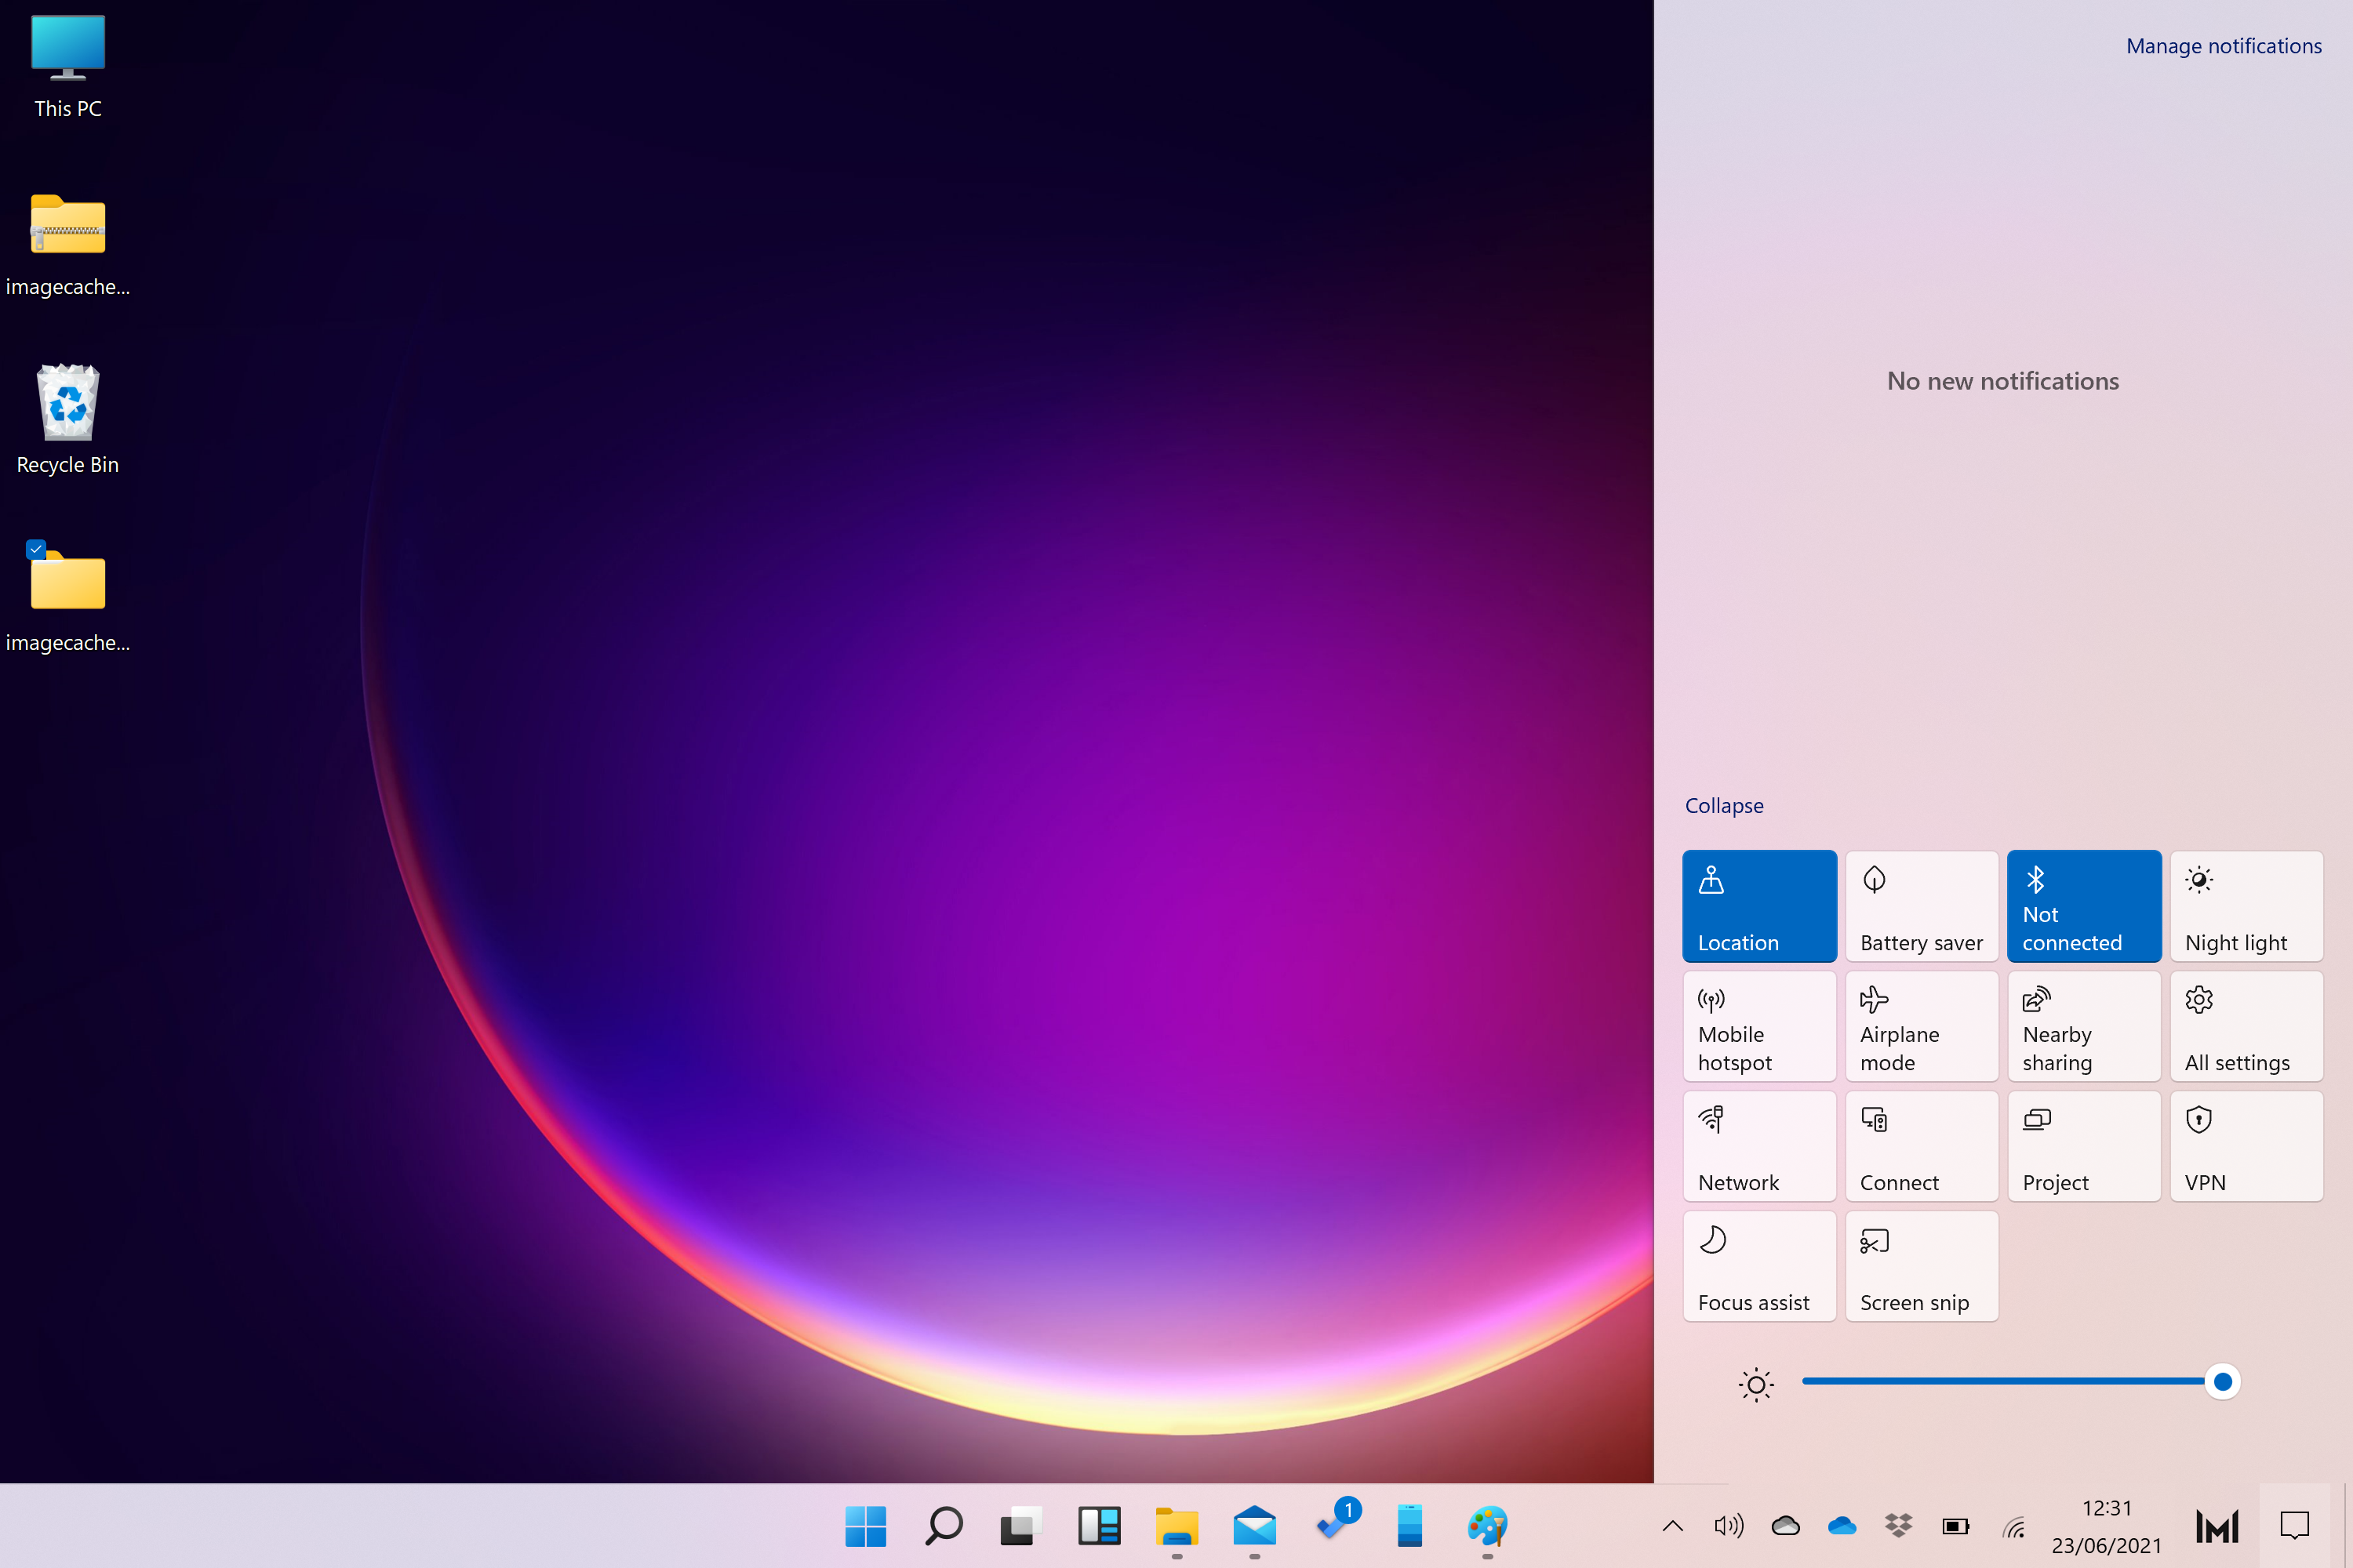Open Network settings tile
The height and width of the screenshot is (1568, 2353).
(x=1758, y=1146)
